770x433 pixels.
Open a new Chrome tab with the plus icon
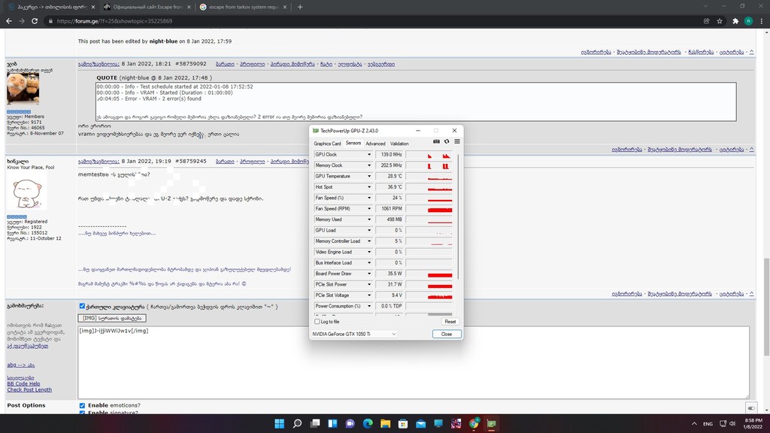tap(300, 7)
